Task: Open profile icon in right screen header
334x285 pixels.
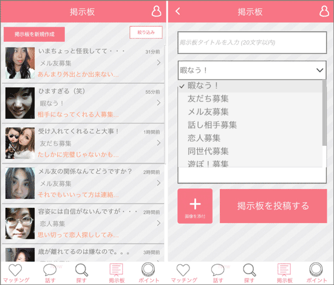Action: (324, 12)
